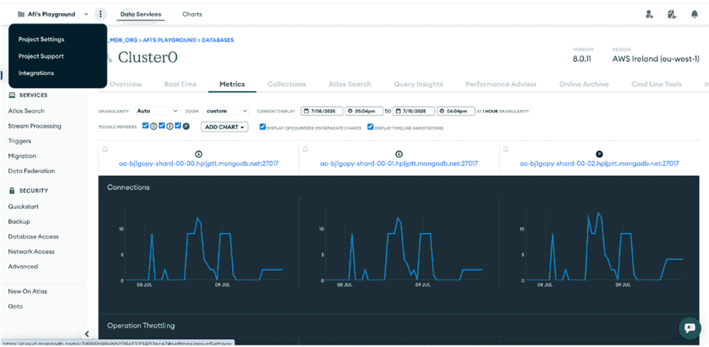Open the notifications bell in header
Screen dimensions: 709x347
point(694,15)
